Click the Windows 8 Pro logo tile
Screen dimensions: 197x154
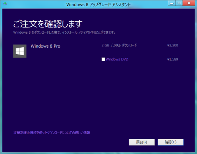(x=20, y=51)
